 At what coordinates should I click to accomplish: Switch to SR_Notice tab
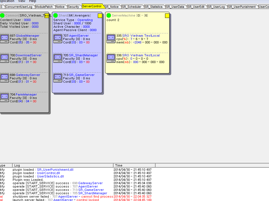112,7
